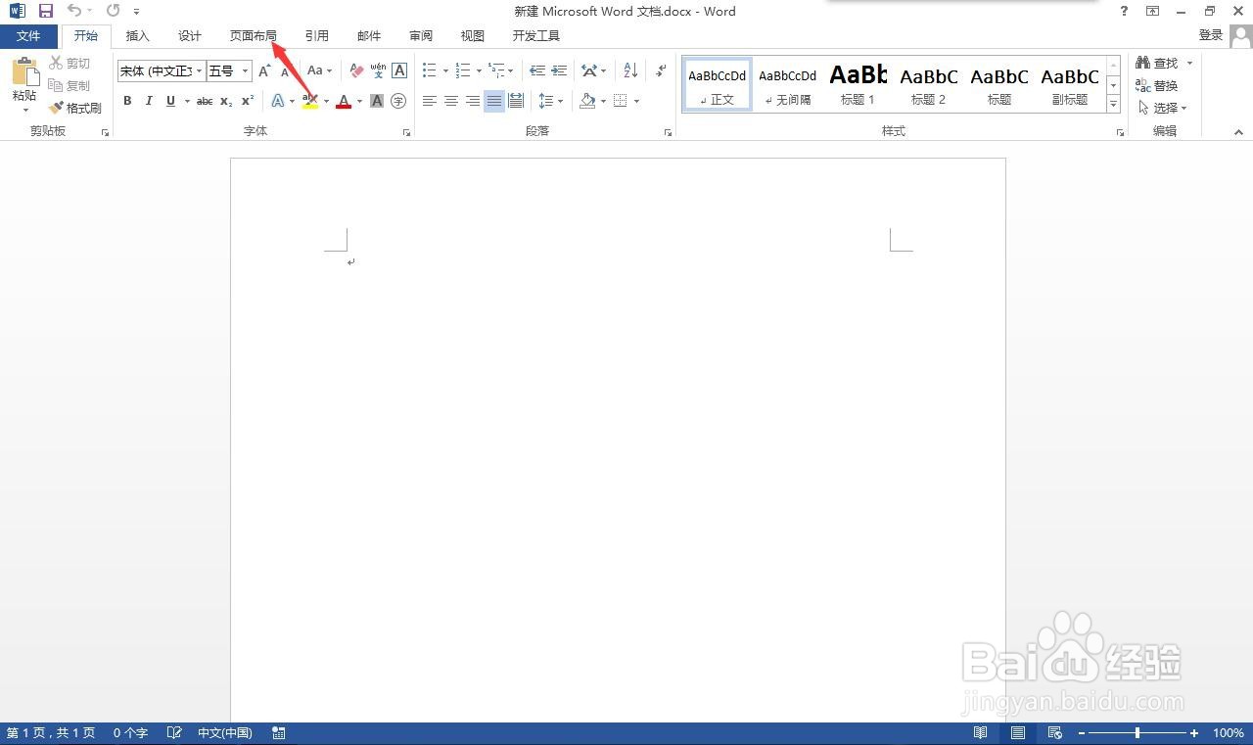This screenshot has height=745, width=1253.
Task: Expand the styles gallery More button
Action: [x=1114, y=105]
